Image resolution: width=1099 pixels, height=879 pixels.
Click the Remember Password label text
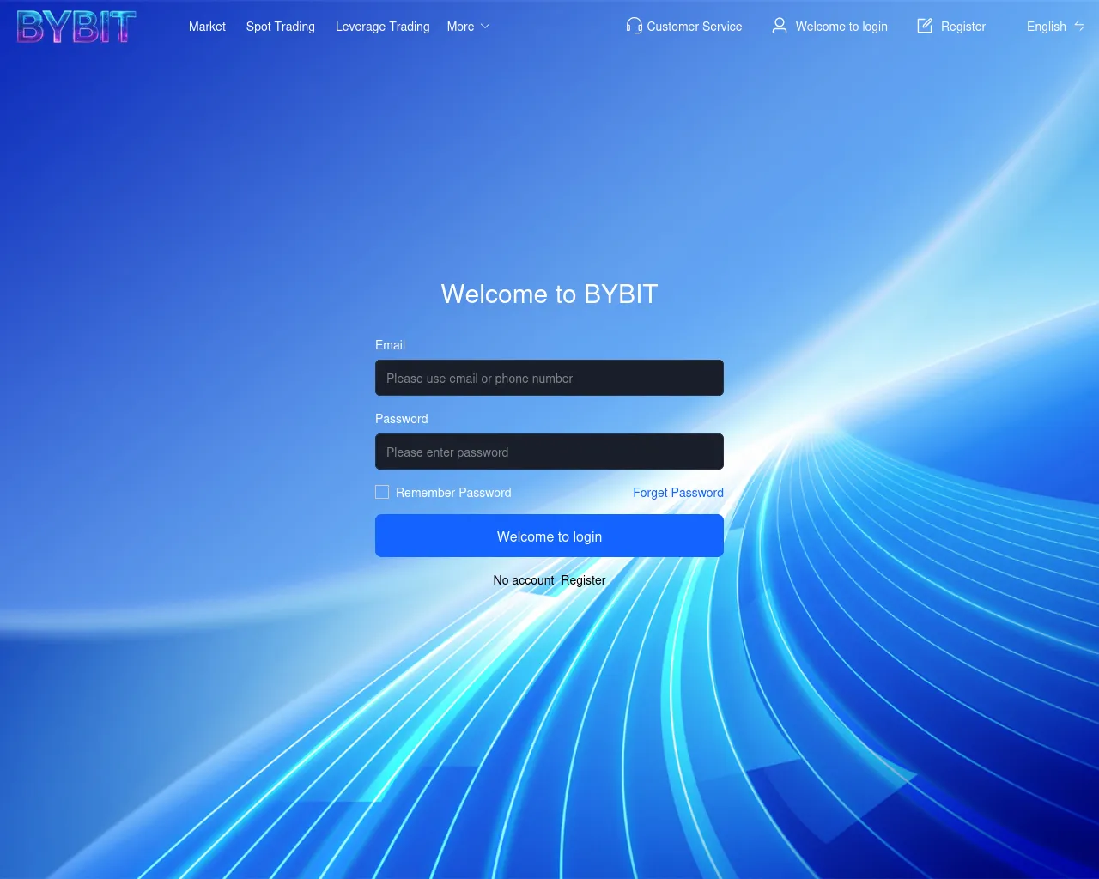click(x=453, y=493)
